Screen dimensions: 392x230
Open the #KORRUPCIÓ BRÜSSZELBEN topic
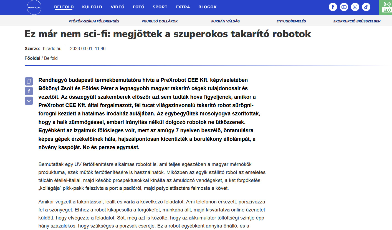click(357, 21)
